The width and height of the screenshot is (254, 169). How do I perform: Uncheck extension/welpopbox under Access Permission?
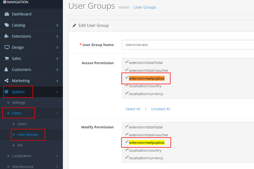tap(127, 78)
